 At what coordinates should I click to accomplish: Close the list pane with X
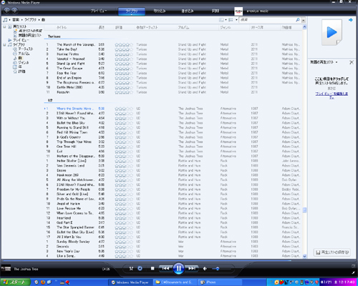tap(352, 62)
